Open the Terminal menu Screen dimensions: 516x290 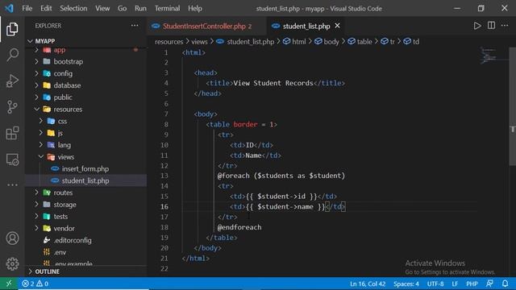coord(167,8)
